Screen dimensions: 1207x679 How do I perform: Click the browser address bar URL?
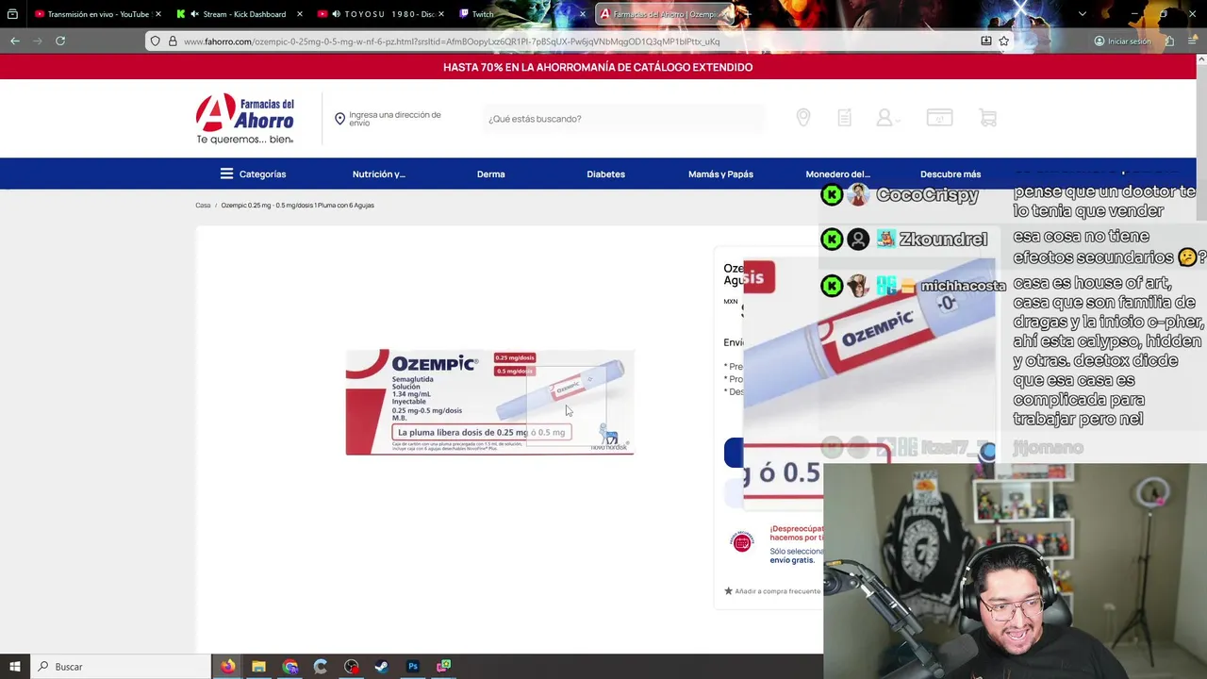(x=452, y=41)
